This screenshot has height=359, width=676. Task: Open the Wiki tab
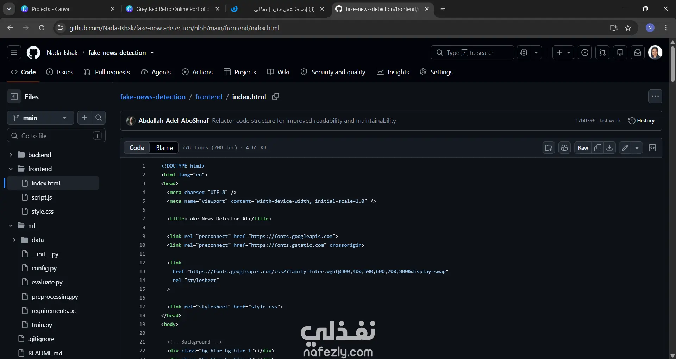coord(278,72)
